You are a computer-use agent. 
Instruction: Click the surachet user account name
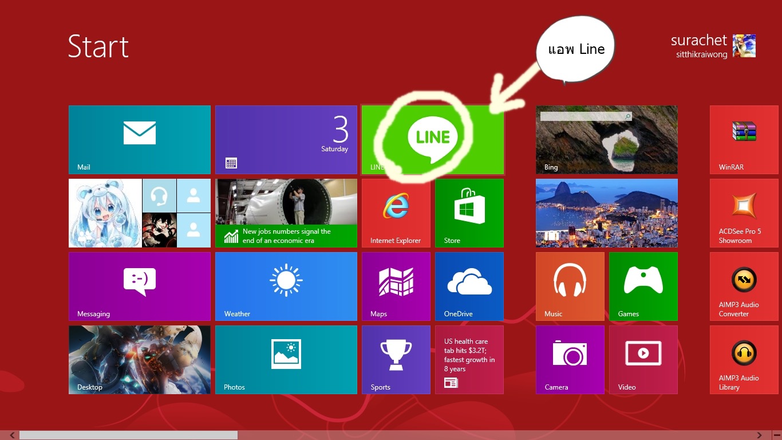coord(699,41)
